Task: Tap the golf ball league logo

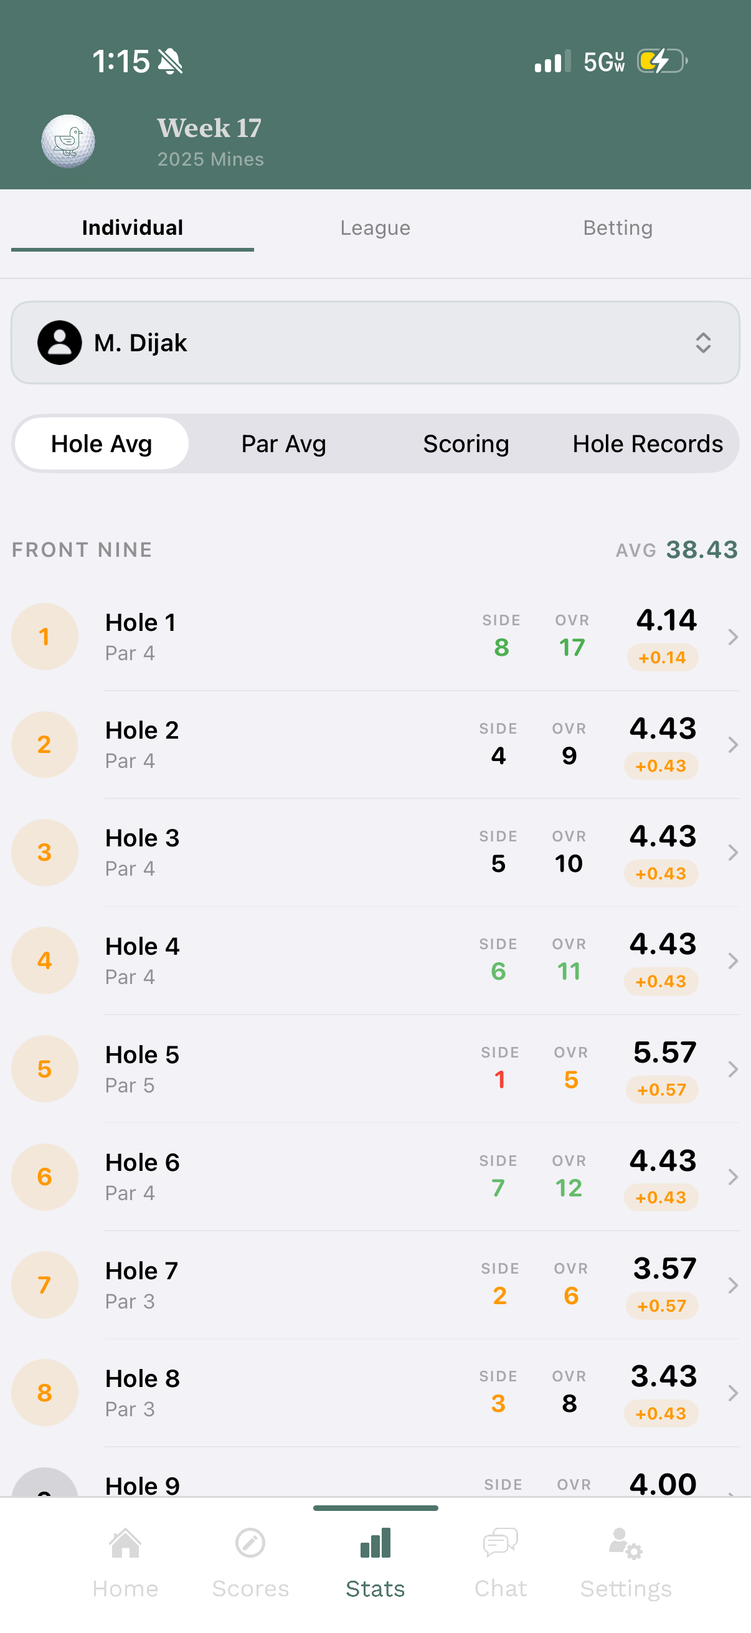Action: coord(68,141)
